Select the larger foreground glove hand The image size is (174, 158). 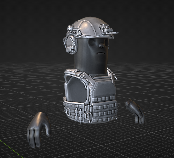(x=39, y=130)
